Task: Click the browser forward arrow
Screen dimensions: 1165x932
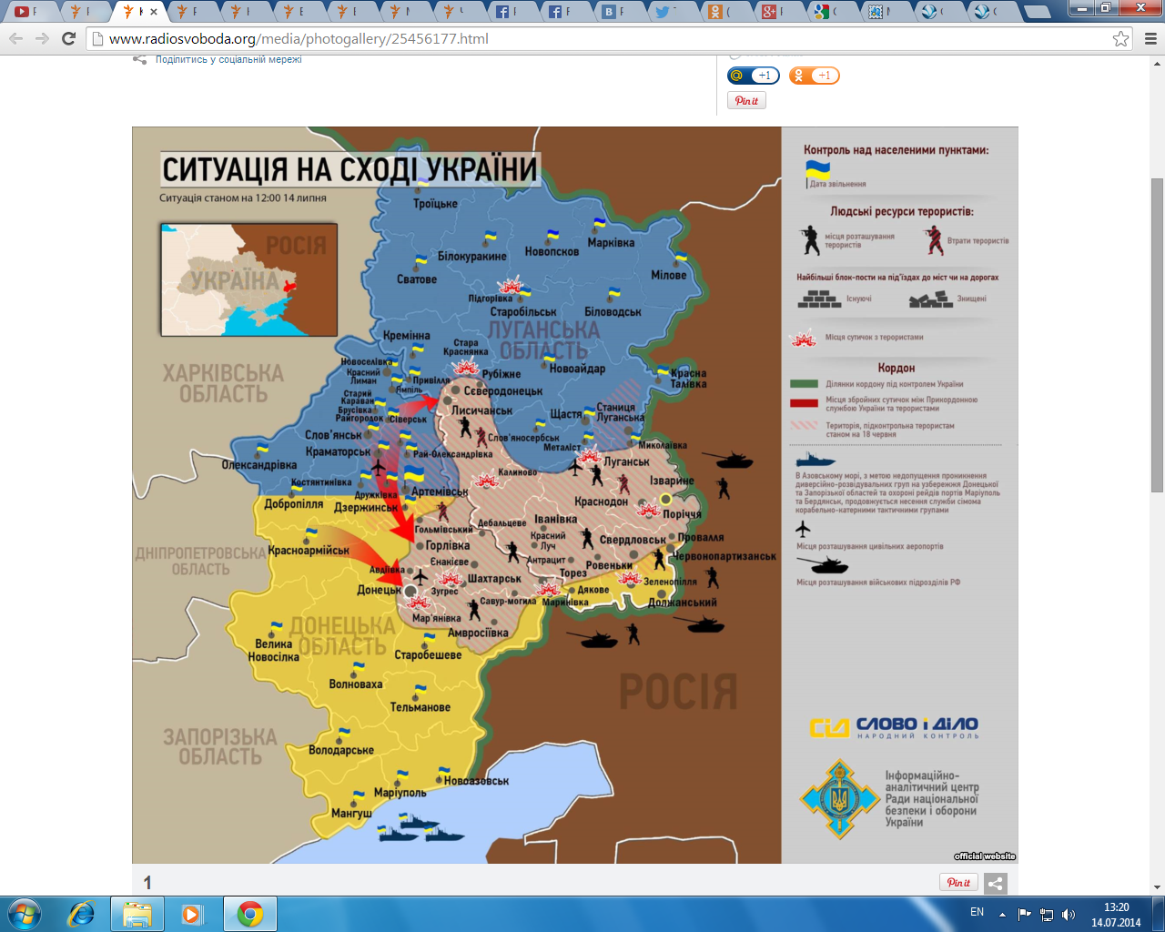Action: 42,39
